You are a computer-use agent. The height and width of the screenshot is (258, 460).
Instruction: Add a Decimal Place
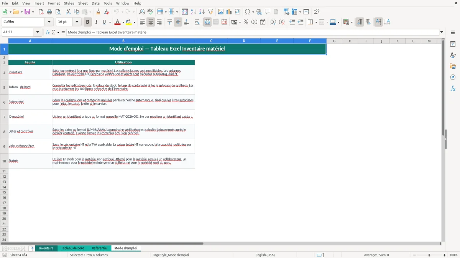pyautogui.click(x=273, y=22)
